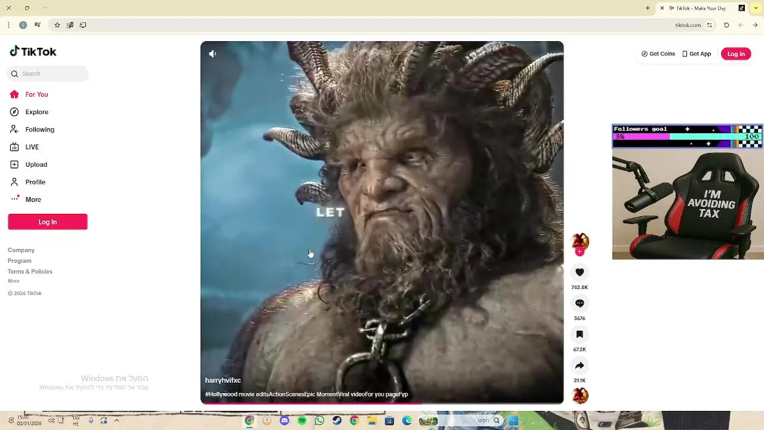
Task: Select the TikTok - Make Your Day tab
Action: click(x=701, y=8)
